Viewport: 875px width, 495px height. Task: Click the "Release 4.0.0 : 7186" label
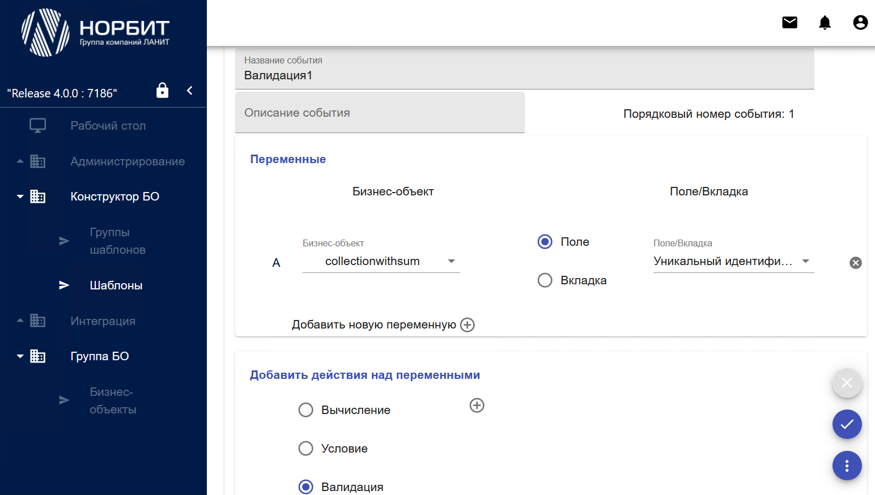pos(62,93)
